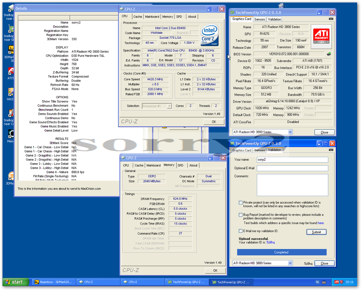Switch to the Sensors tab in the upper GPU-Z window
This screenshot has width=361, height=290.
pyautogui.click(x=259, y=19)
